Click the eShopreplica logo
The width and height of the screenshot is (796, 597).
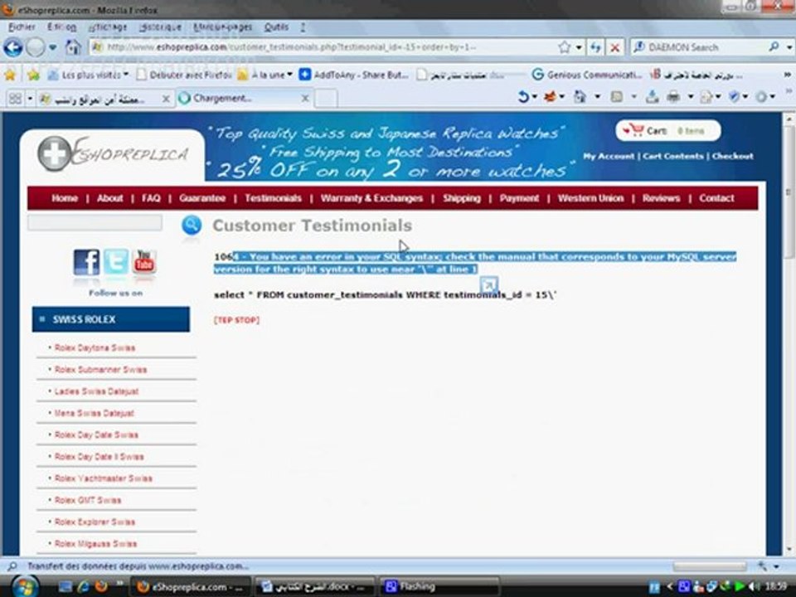click(113, 153)
